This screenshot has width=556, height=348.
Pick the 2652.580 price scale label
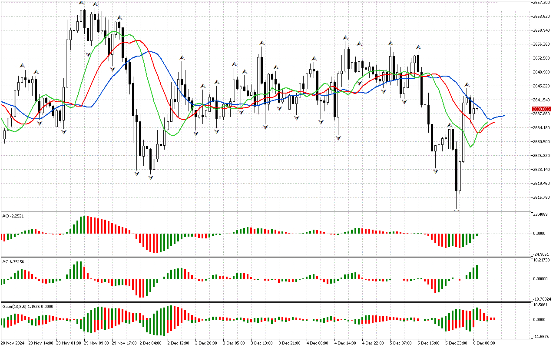coord(542,58)
